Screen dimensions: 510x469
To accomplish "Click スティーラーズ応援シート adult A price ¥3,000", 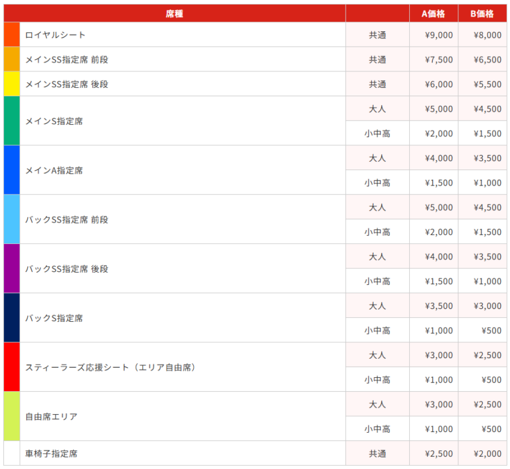I will (x=439, y=355).
